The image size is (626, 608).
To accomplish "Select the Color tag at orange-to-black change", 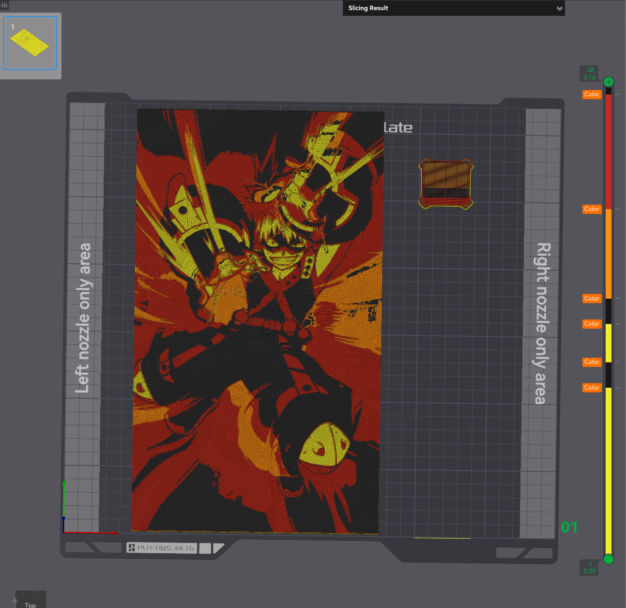I will pyautogui.click(x=592, y=299).
